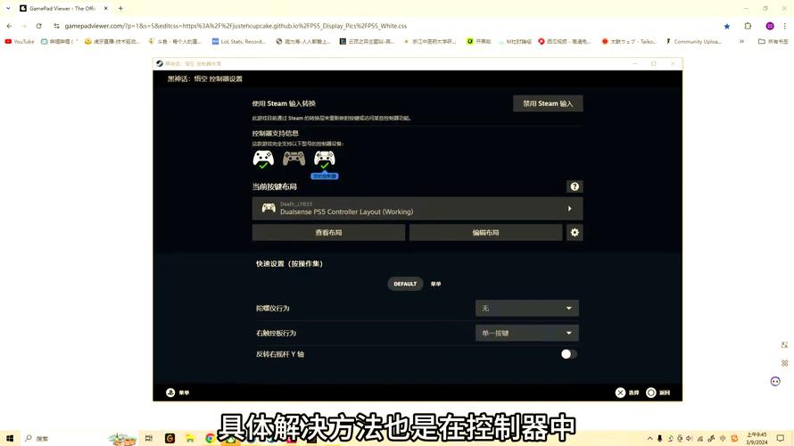Screen dimensions: 794x446
Task: Click the PS button menu icon
Action: point(170,392)
